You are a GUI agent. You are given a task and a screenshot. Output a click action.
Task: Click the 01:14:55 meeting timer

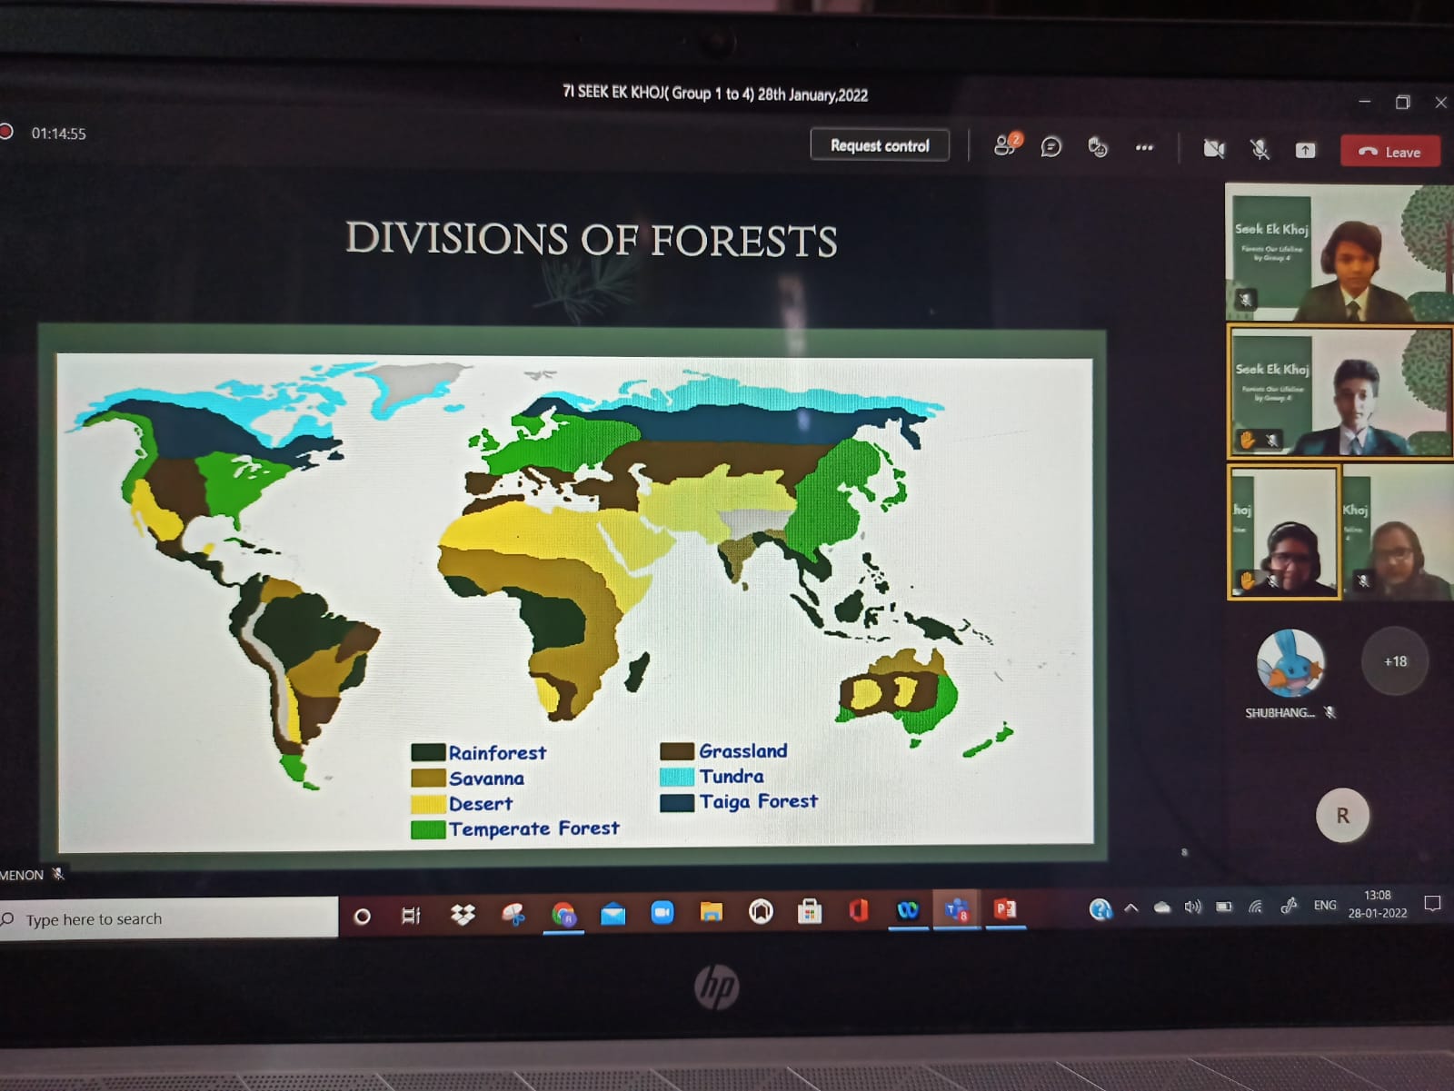58,134
